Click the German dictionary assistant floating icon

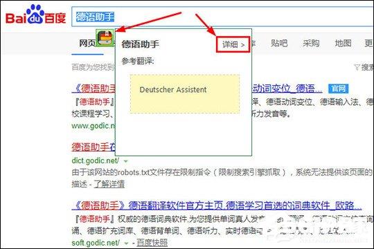(105, 37)
